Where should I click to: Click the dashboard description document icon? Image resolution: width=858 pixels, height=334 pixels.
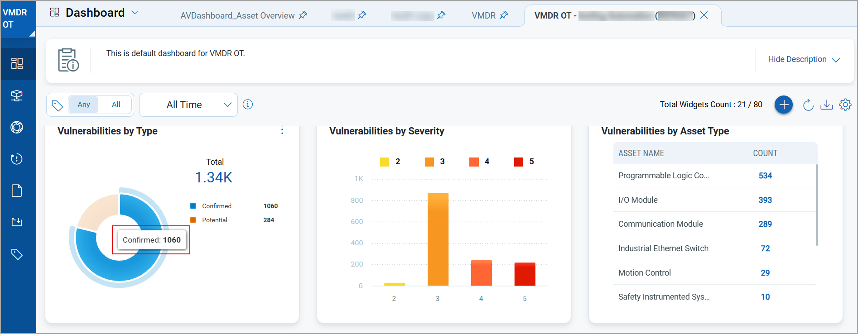point(68,60)
